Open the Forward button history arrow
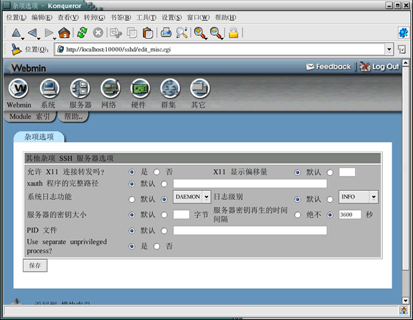The height and width of the screenshot is (320, 413). 55,39
